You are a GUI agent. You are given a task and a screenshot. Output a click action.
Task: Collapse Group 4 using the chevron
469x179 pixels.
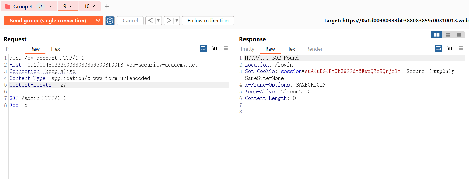(x=51, y=6)
